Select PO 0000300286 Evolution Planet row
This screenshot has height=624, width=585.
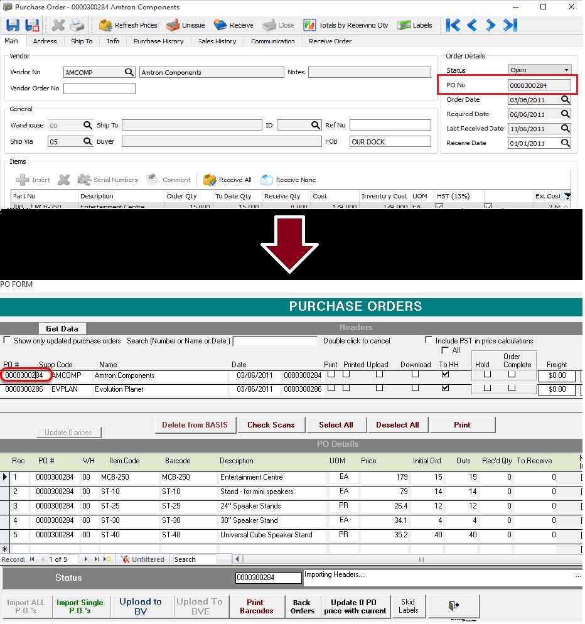pyautogui.click(x=291, y=389)
